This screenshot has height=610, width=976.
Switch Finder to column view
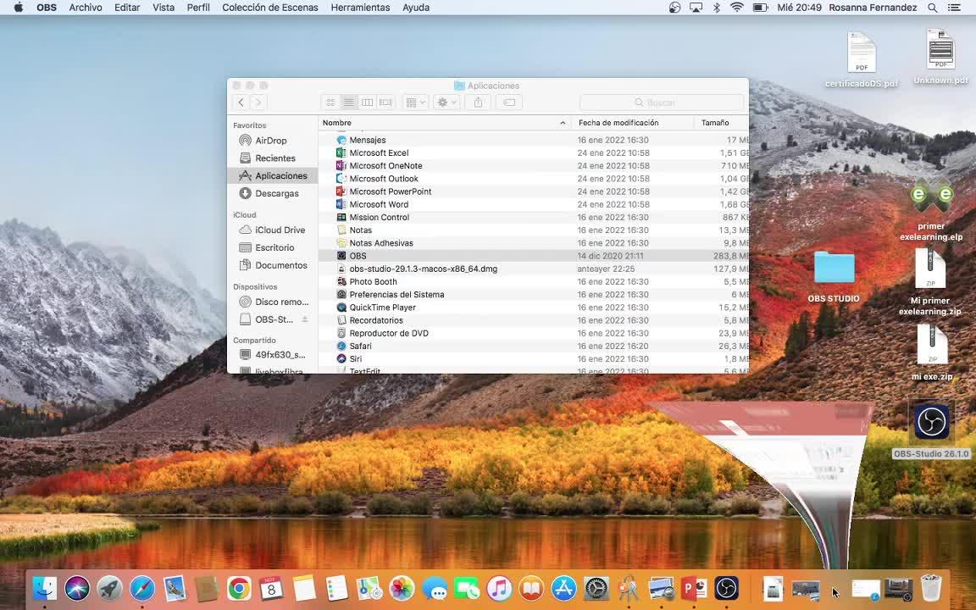pyautogui.click(x=367, y=102)
